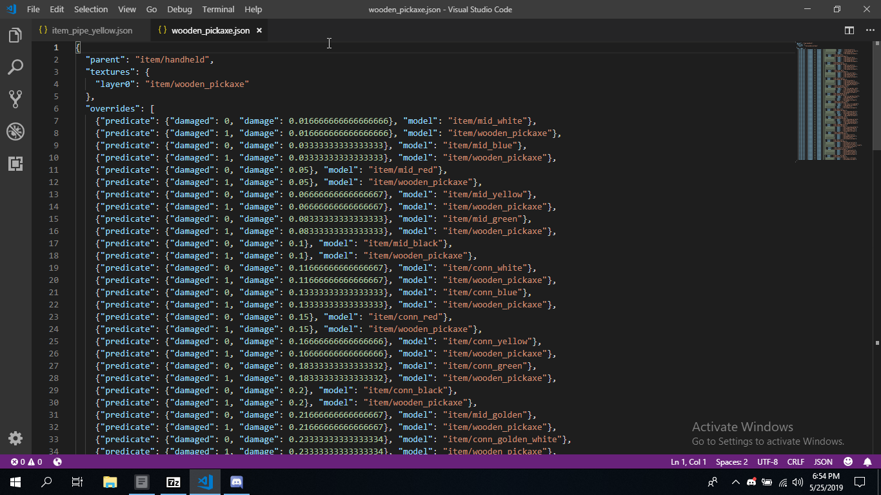Image resolution: width=881 pixels, height=495 pixels.
Task: Open the editor More Actions ellipsis
Action: coord(869,30)
